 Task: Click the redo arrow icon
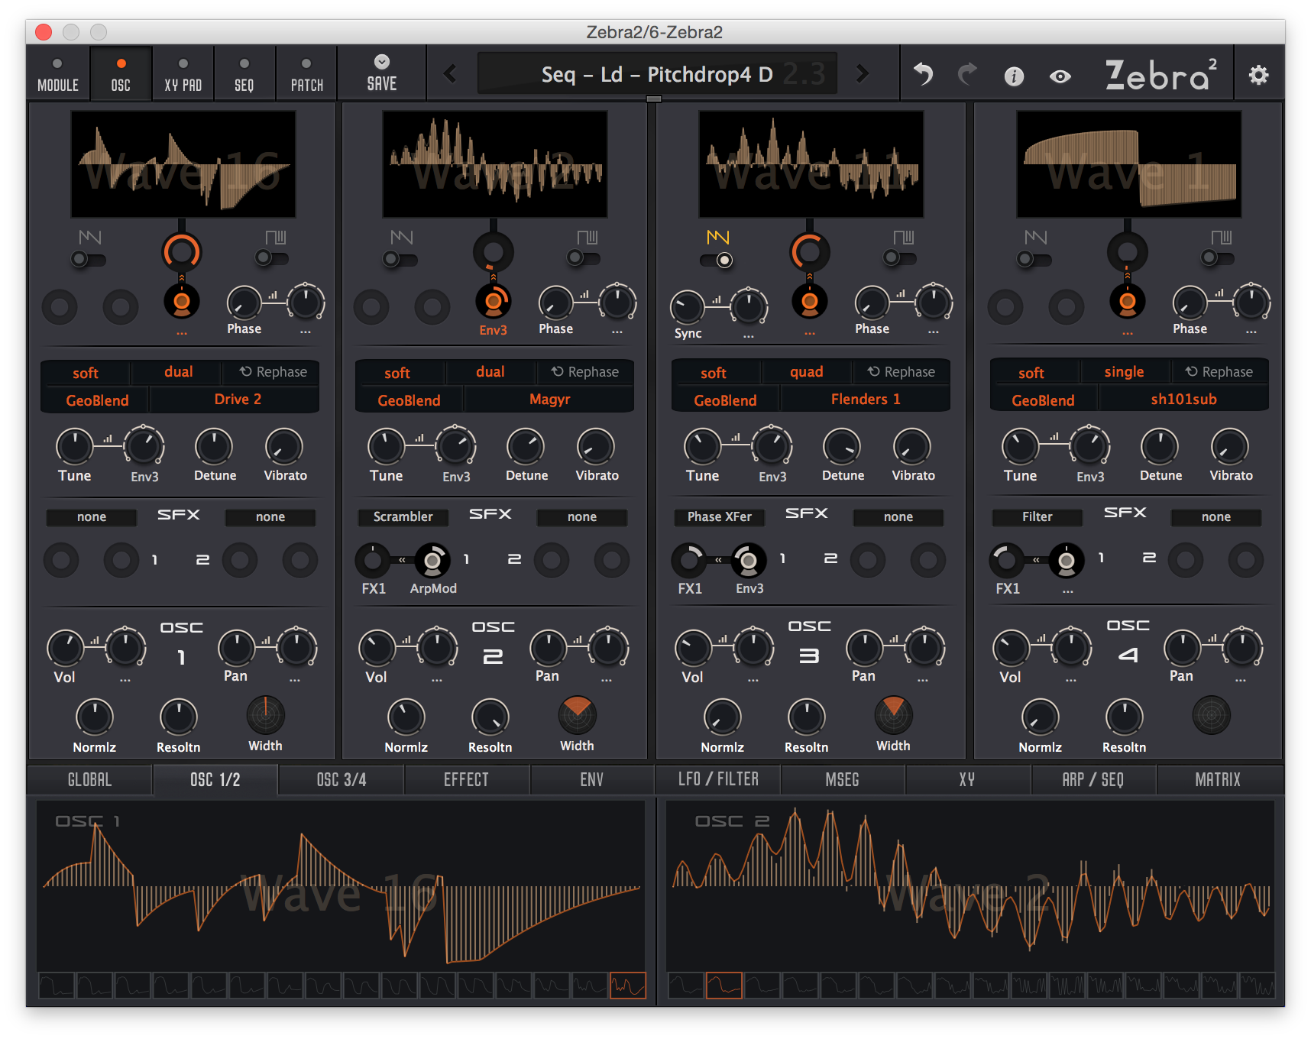pyautogui.click(x=968, y=74)
